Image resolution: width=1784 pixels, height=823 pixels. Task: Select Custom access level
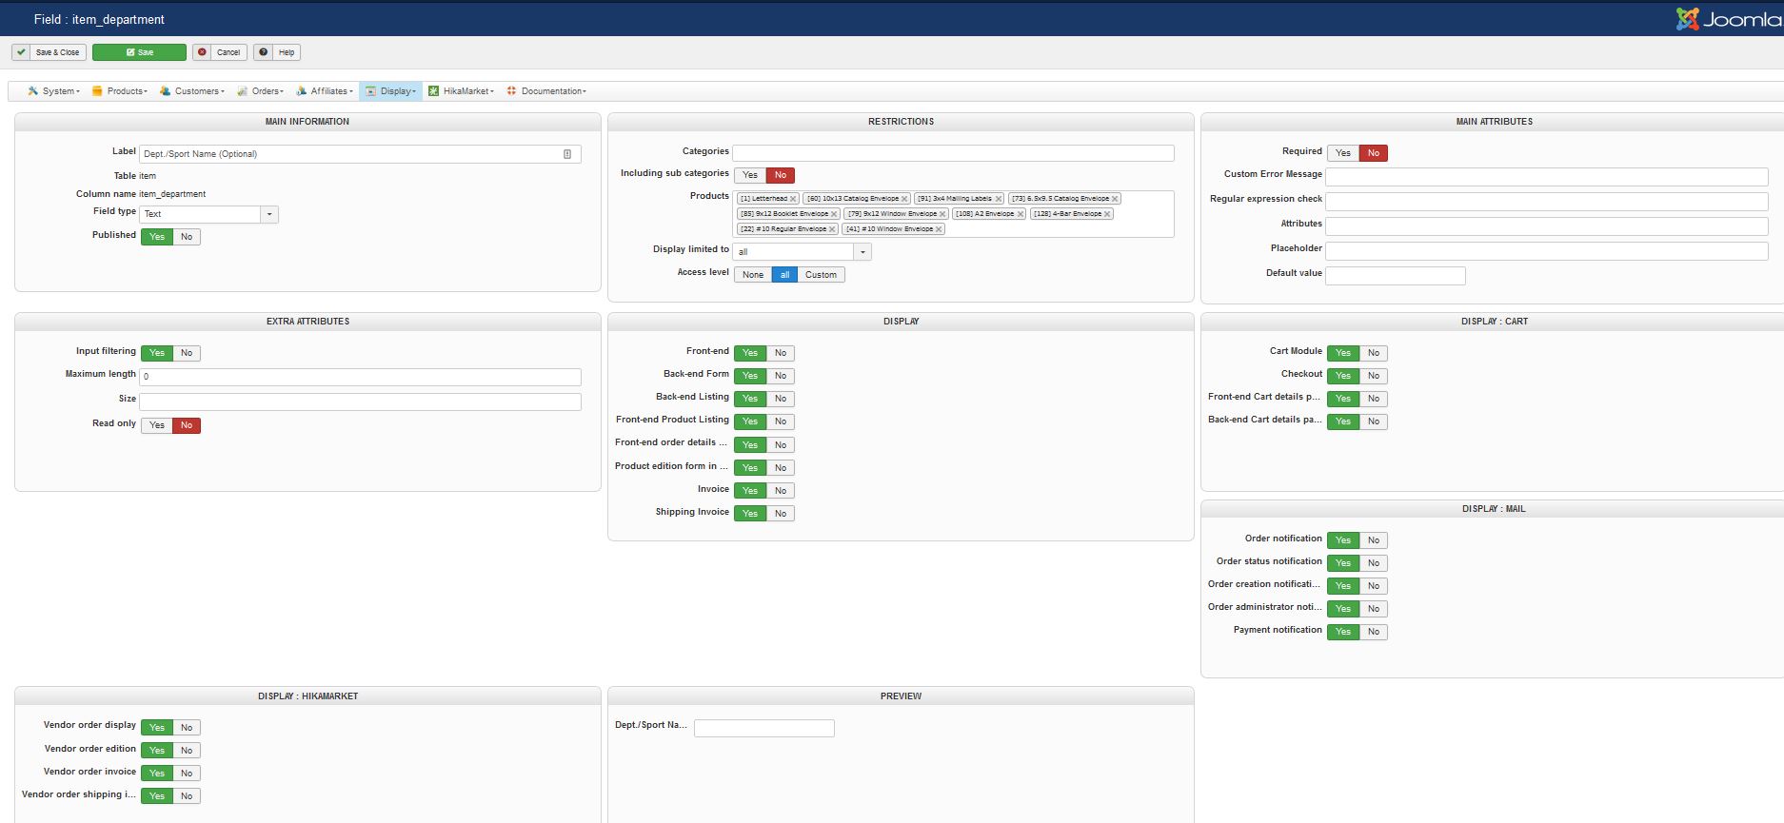(821, 275)
